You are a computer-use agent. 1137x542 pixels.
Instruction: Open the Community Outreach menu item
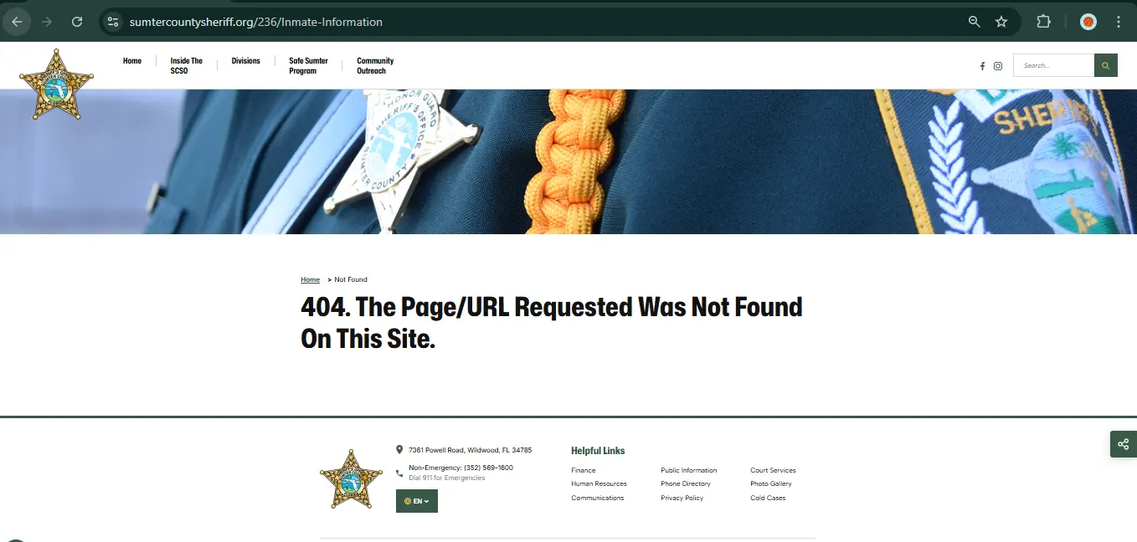click(x=375, y=65)
